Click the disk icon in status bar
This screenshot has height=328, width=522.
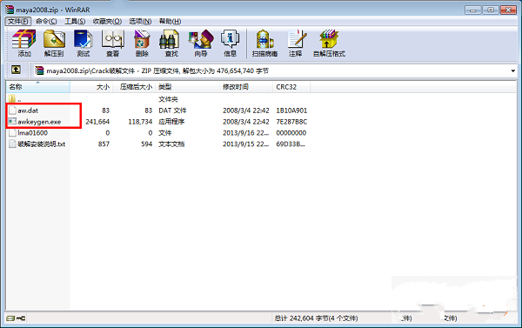(x=10, y=318)
